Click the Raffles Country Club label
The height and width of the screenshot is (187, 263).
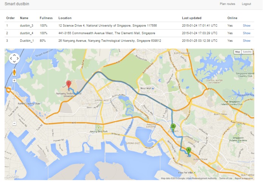pos(29,104)
